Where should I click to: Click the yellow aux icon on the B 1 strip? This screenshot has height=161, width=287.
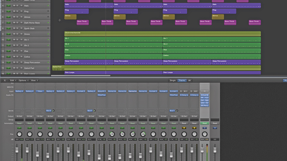coord(184,128)
